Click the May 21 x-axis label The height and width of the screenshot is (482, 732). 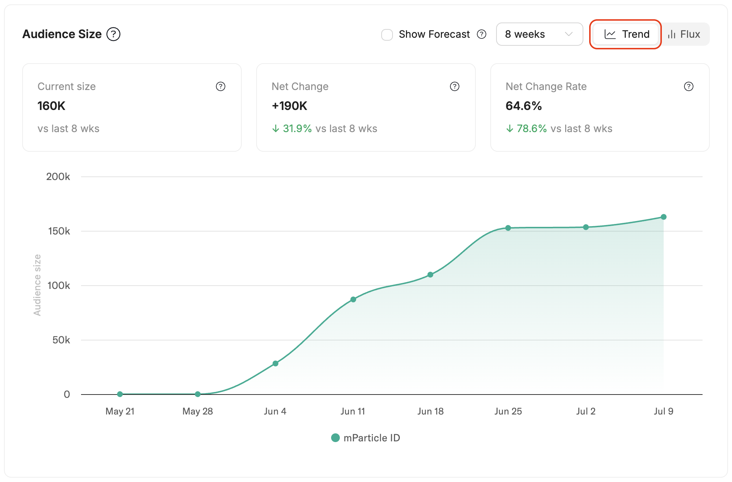[x=120, y=411]
